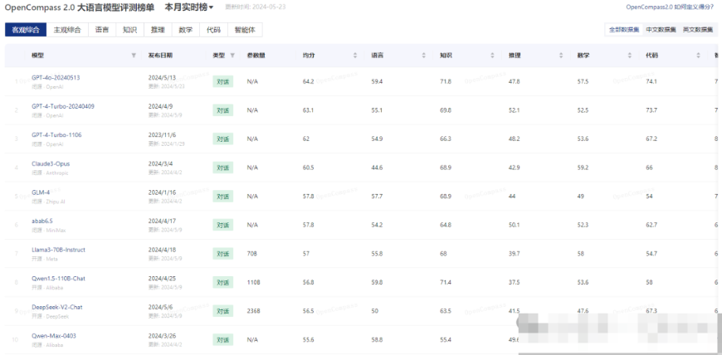The height and width of the screenshot is (355, 722).
Task: Click 推理 score 52.1 for GPT-4-Turbo-20240409
Action: click(515, 110)
